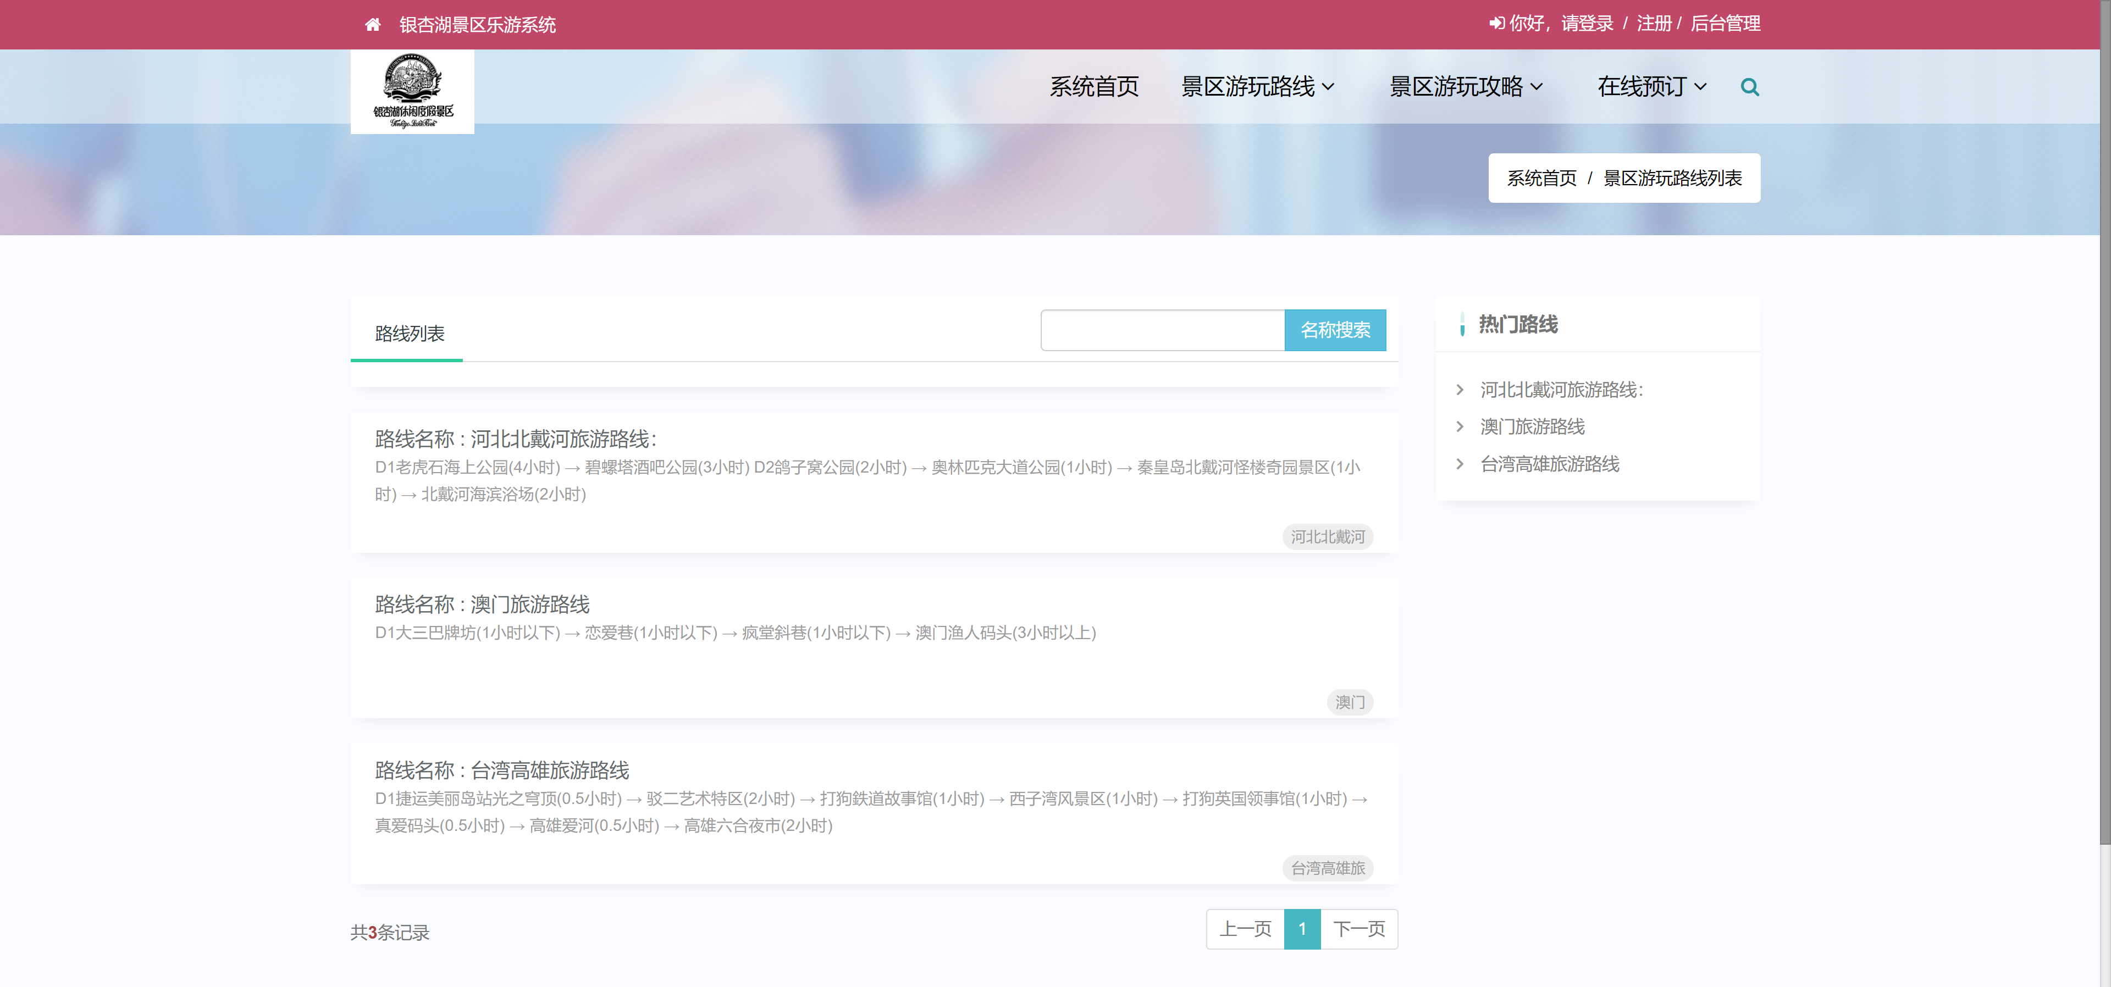Viewport: 2111px width, 987px height.
Task: Click the chevron before 台湾高雄旅游路线 in hot routes
Action: coord(1460,464)
